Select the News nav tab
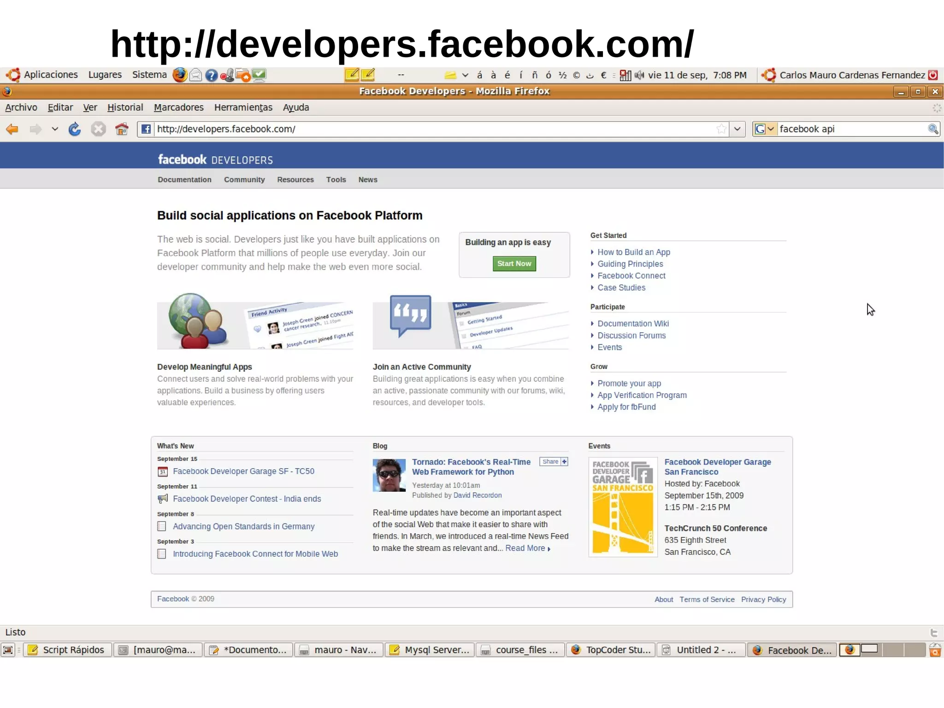The image size is (944, 708). pos(368,180)
